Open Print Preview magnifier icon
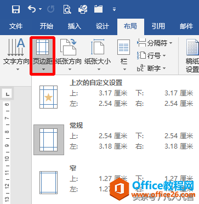The image size is (199, 204). coord(67,9)
